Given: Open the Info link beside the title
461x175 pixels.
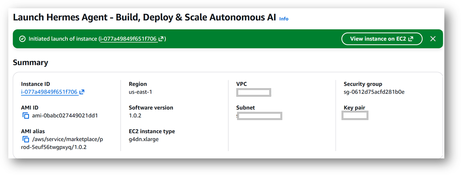Looking at the screenshot, I should [x=284, y=19].
